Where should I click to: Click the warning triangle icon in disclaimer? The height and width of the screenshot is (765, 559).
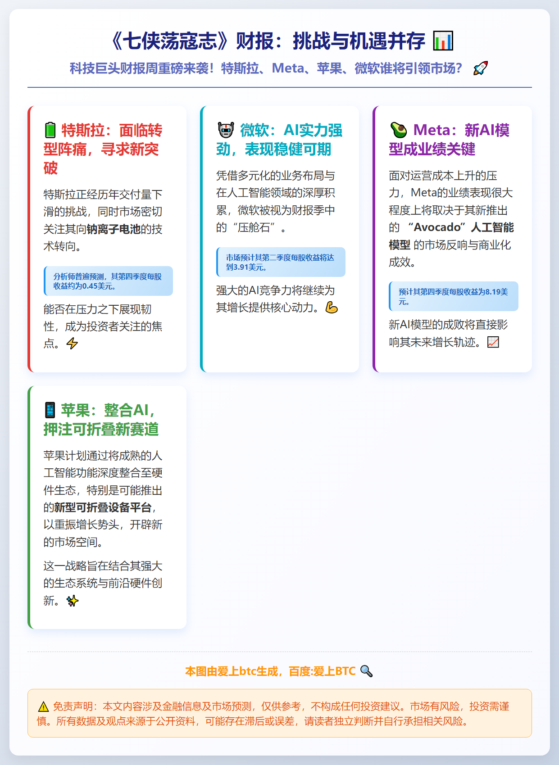click(43, 706)
